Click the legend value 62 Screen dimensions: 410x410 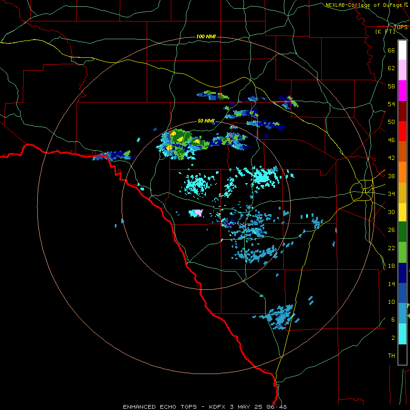[391, 68]
